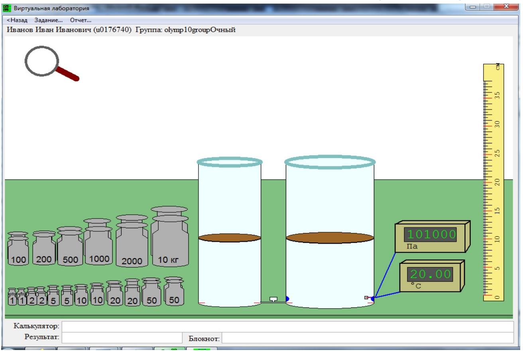Select the brown piston in the left cylinder

[230, 238]
